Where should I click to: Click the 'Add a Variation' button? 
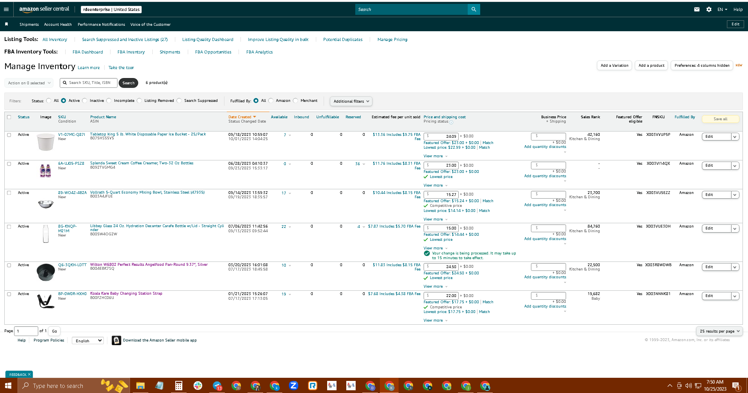614,66
